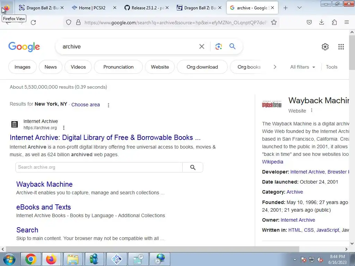
Task: Open Firefox View button
Action: (x=7, y=8)
